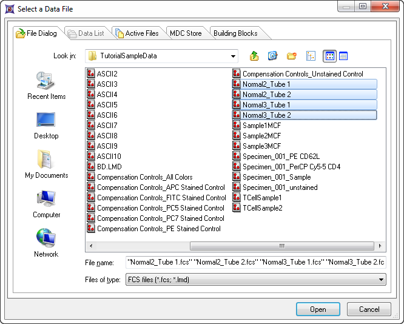This screenshot has width=404, height=324.
Task: Click the tree view icon in toolbar
Action: [x=311, y=56]
